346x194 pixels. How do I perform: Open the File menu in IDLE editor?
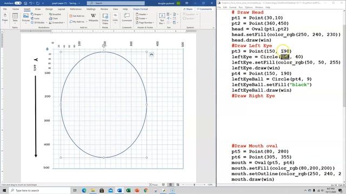(219, 7)
